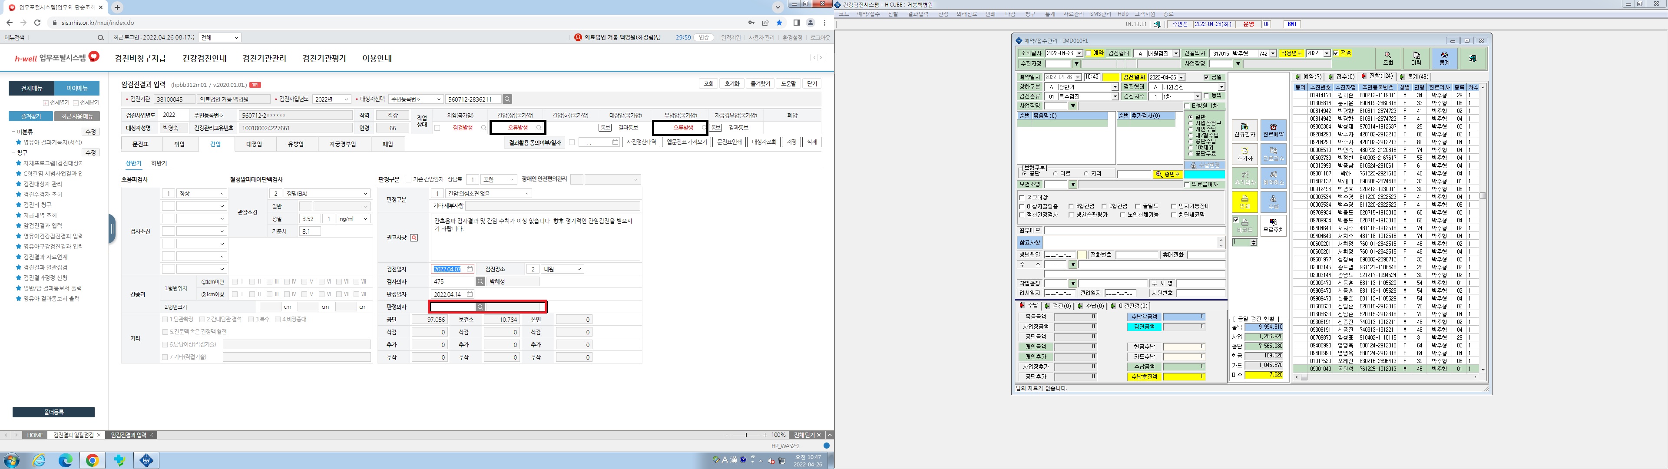
Task: Click the 조회 magnifier icon in reservation window
Action: tap(1388, 58)
